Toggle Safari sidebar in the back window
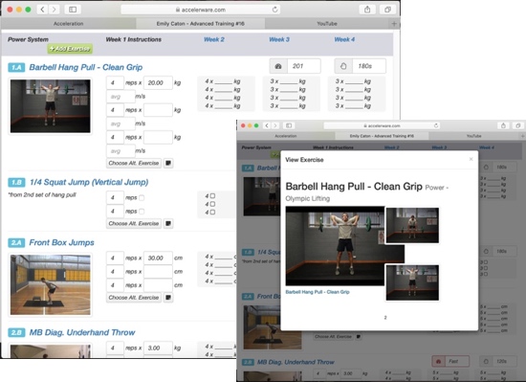This screenshot has width=526, height=382. [73, 10]
